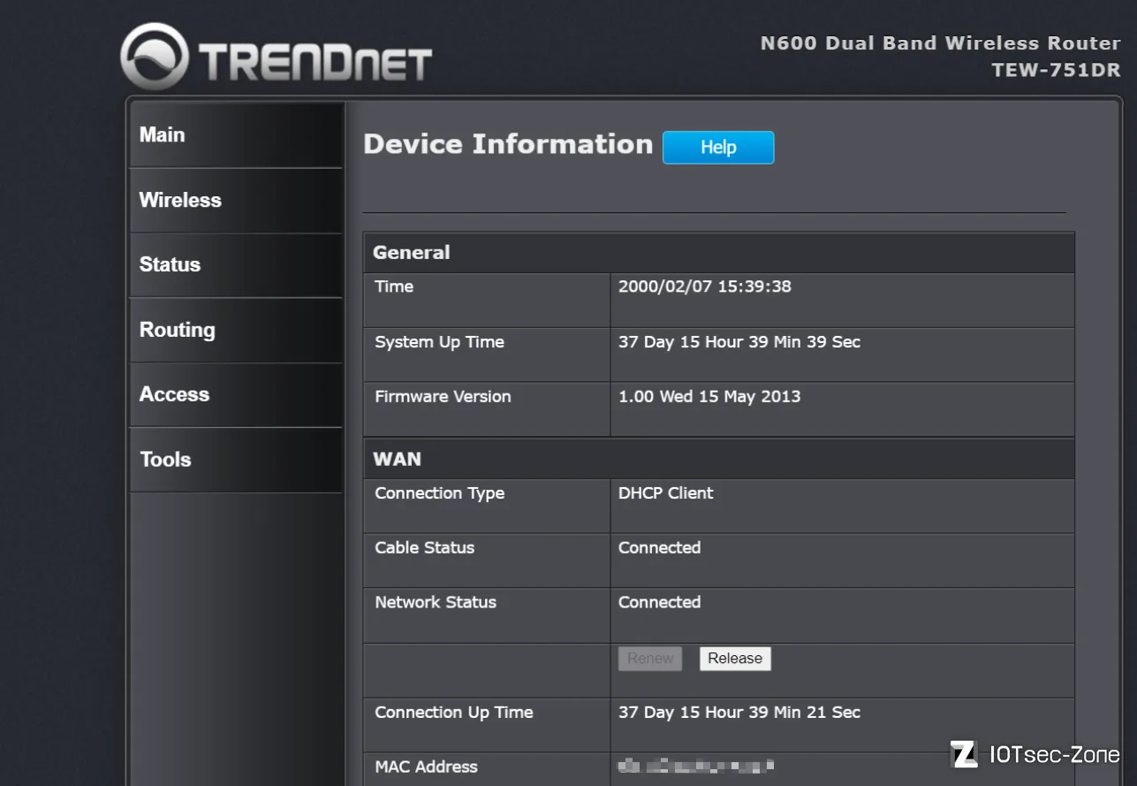The height and width of the screenshot is (786, 1137).
Task: Open the Tools menu section
Action: tap(236, 460)
